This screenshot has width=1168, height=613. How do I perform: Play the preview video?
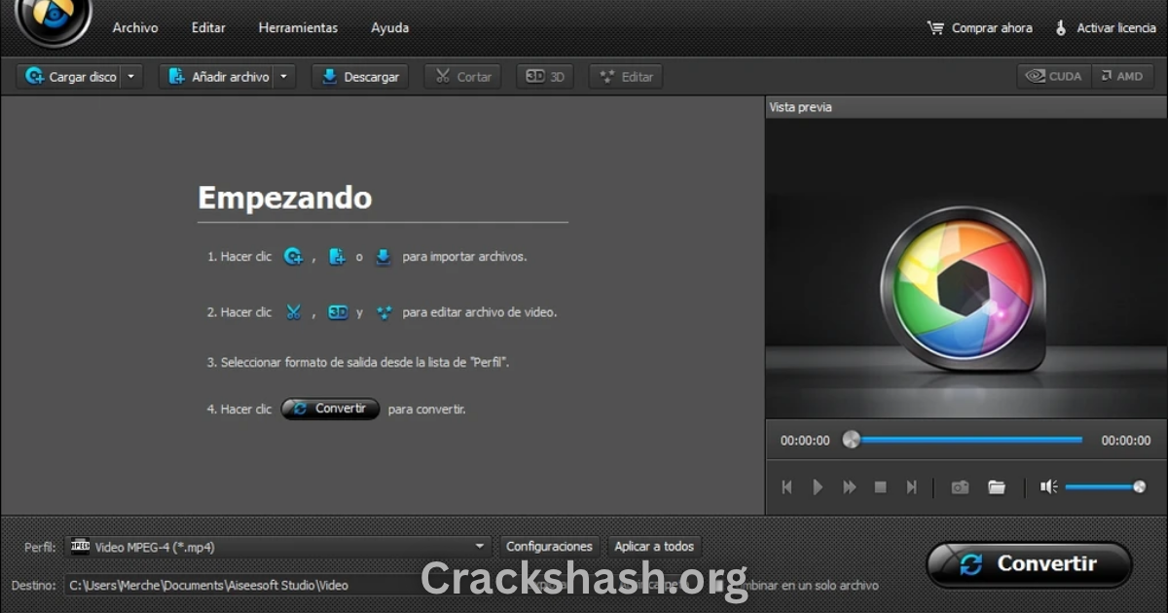[x=818, y=487]
